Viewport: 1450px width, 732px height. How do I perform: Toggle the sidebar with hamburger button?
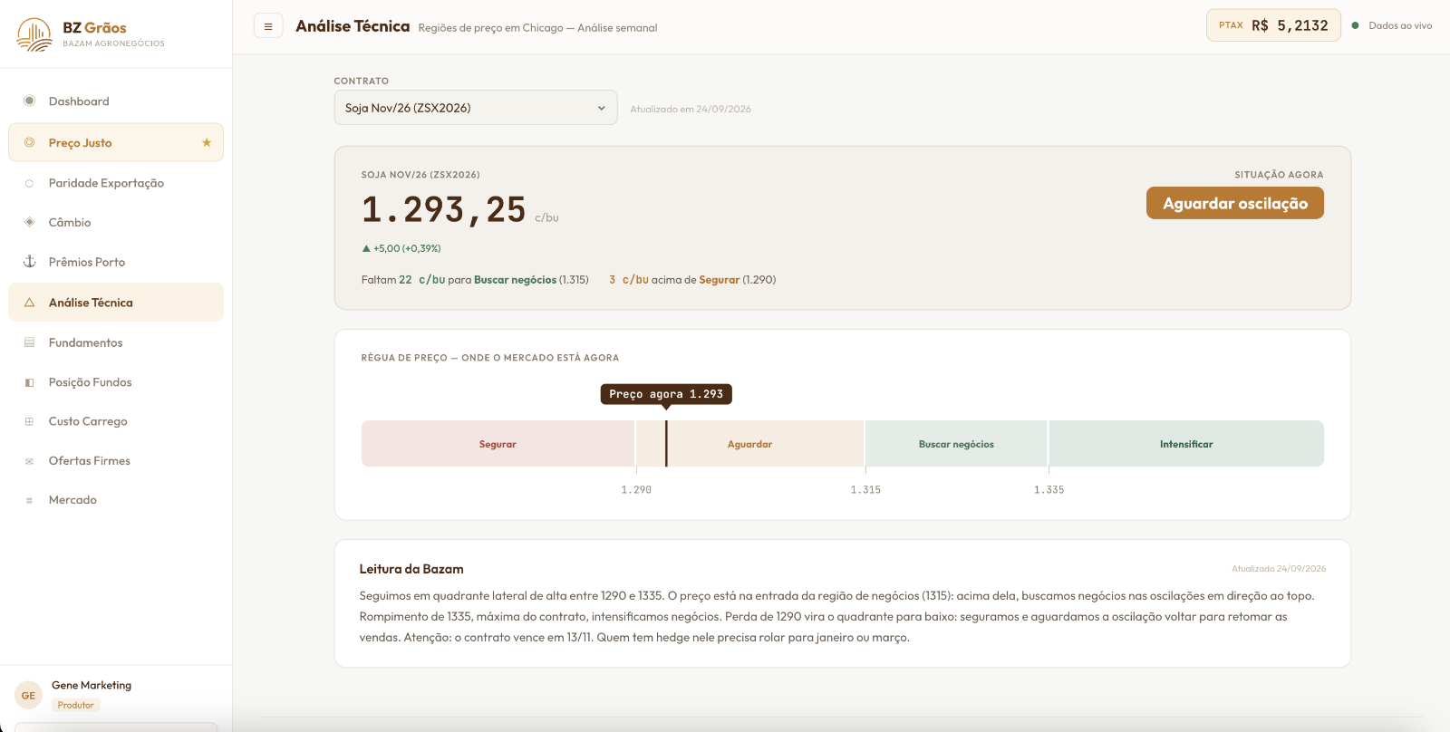point(268,26)
